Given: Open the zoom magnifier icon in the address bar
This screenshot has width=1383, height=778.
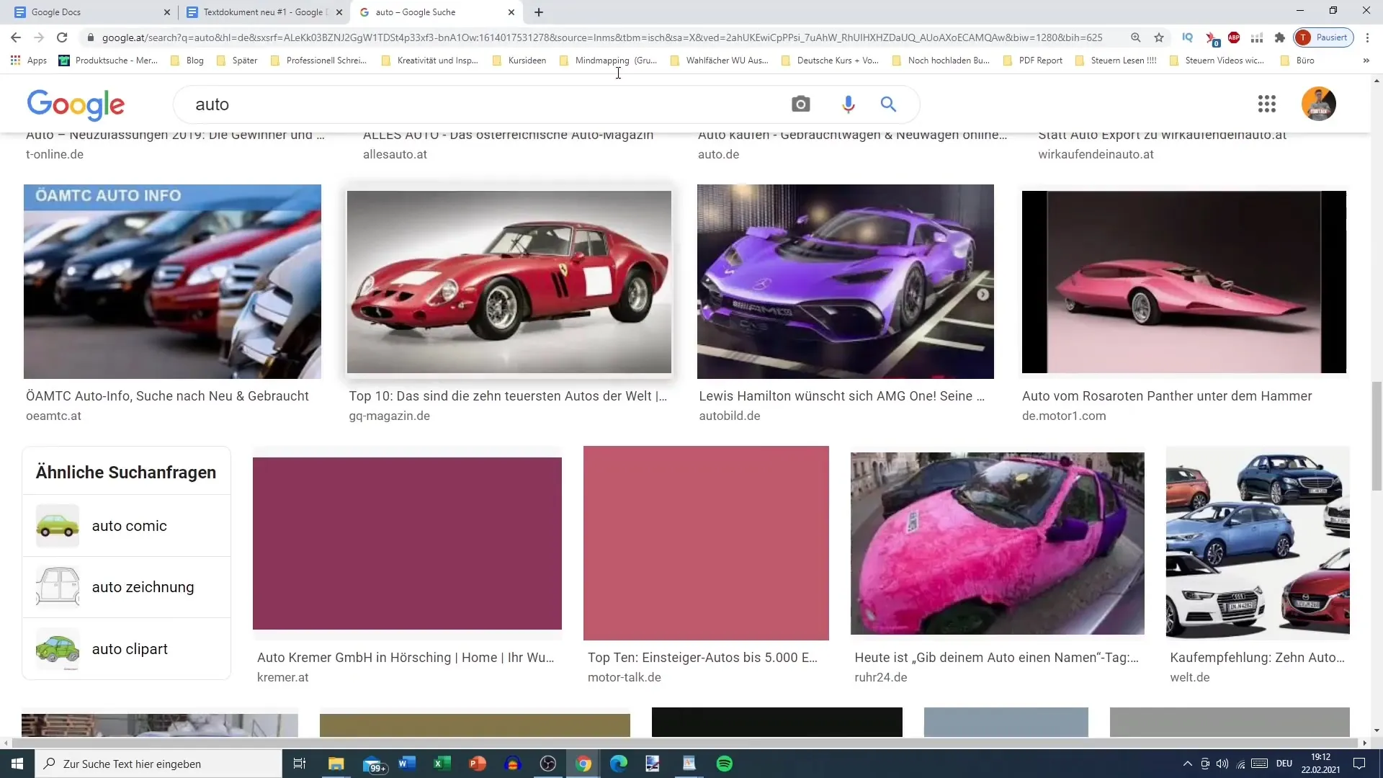Looking at the screenshot, I should point(1135,37).
